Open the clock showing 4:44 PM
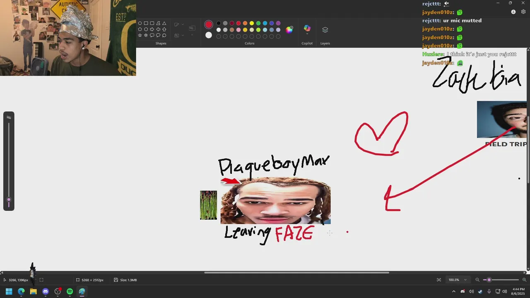Viewport: 530px width, 298px height. coord(518,291)
